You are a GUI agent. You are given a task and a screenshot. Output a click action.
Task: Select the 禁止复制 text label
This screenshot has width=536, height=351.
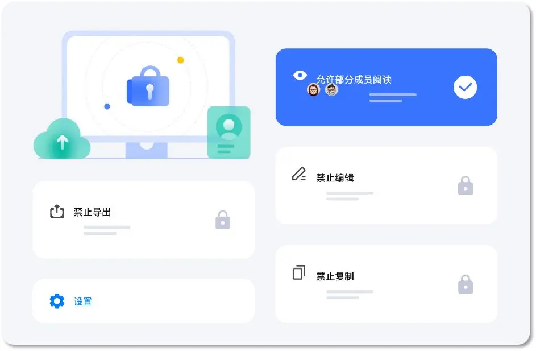pos(335,276)
